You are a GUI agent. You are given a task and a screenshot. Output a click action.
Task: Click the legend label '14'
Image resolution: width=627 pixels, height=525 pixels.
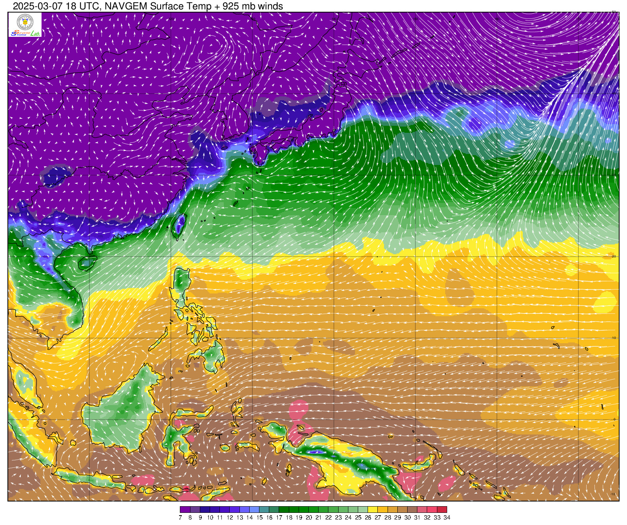tap(249, 518)
